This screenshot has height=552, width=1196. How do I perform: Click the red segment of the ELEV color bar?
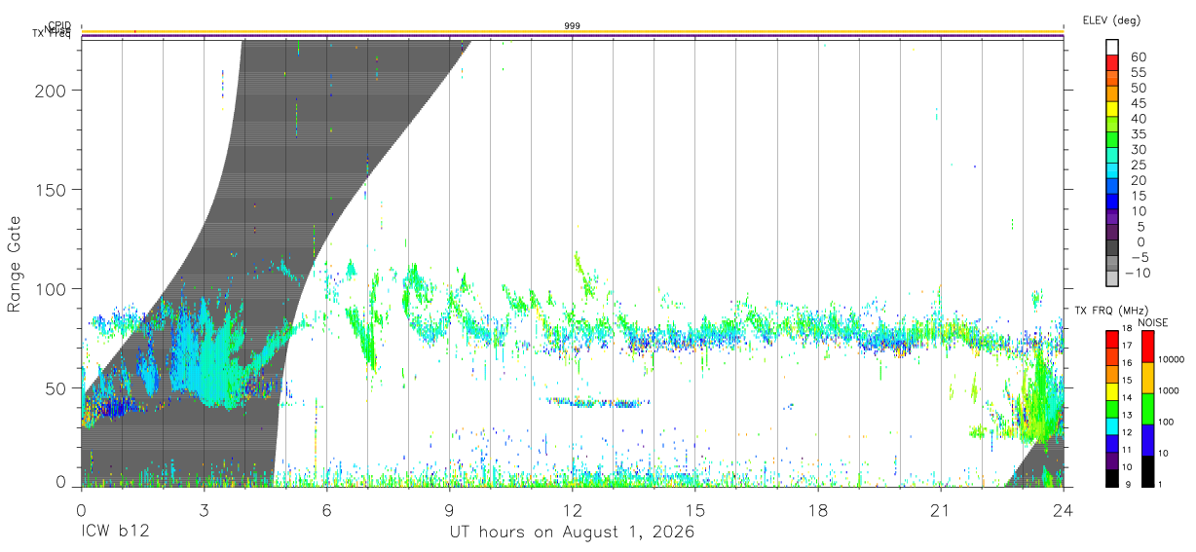click(x=1114, y=63)
